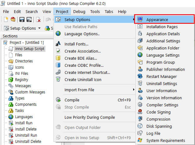Click the Installation Pages icon

click(x=140, y=27)
